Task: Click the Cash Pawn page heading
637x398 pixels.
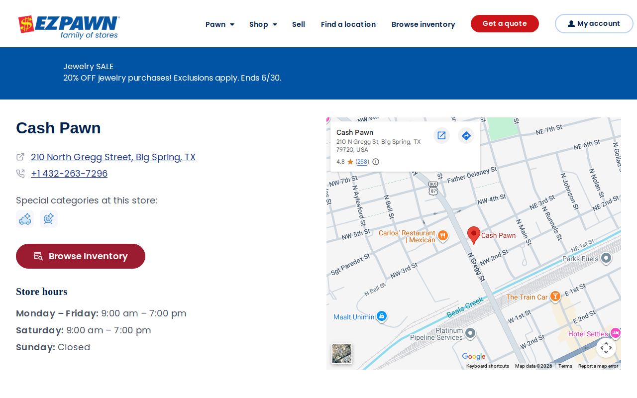Action: pyautogui.click(x=58, y=128)
